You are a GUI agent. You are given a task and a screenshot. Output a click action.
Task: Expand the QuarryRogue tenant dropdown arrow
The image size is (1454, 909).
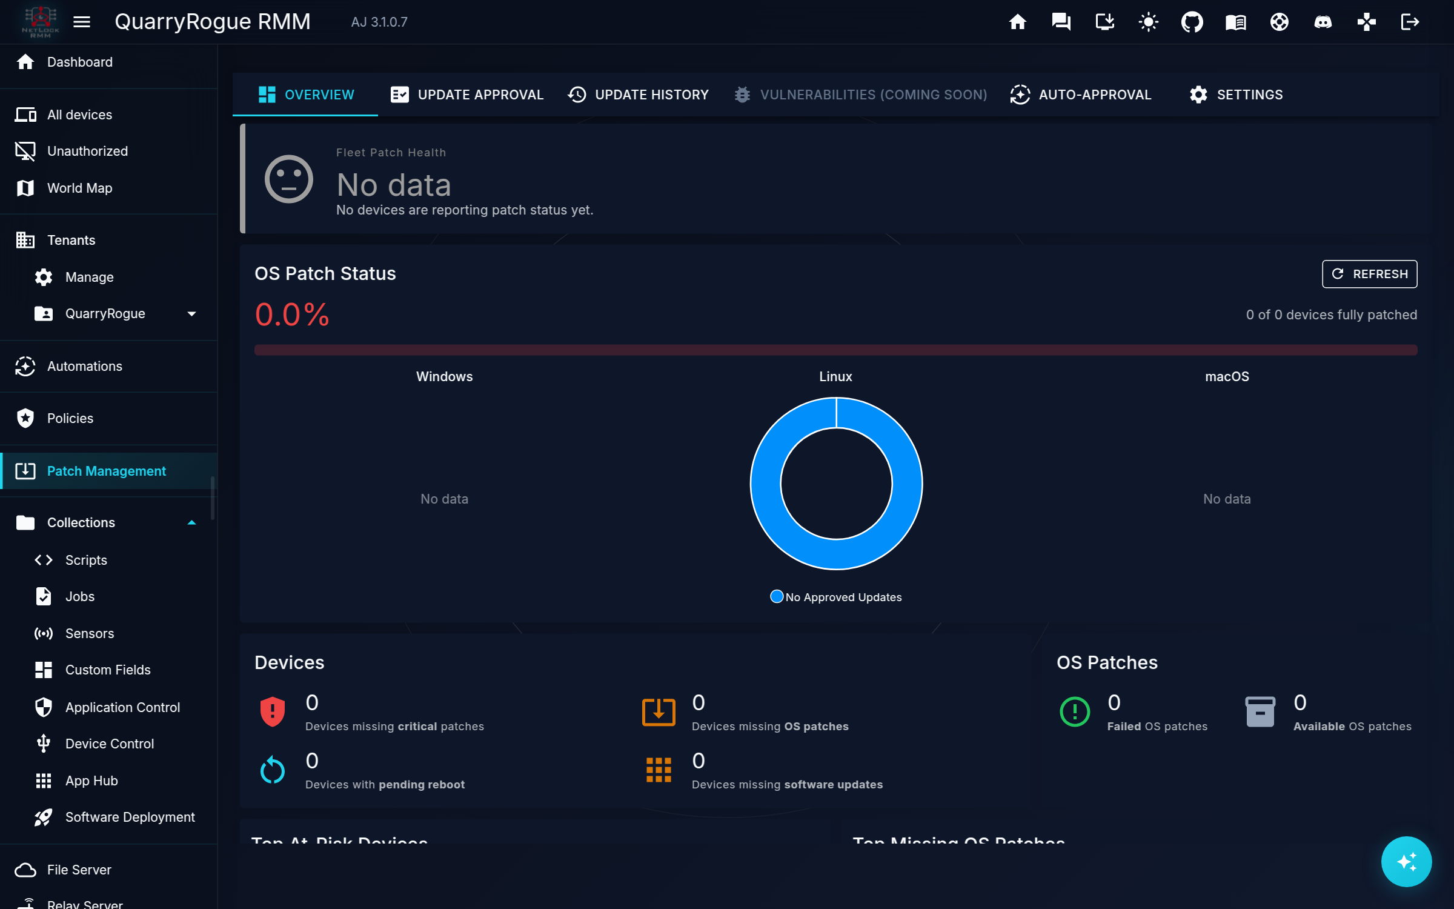(191, 314)
